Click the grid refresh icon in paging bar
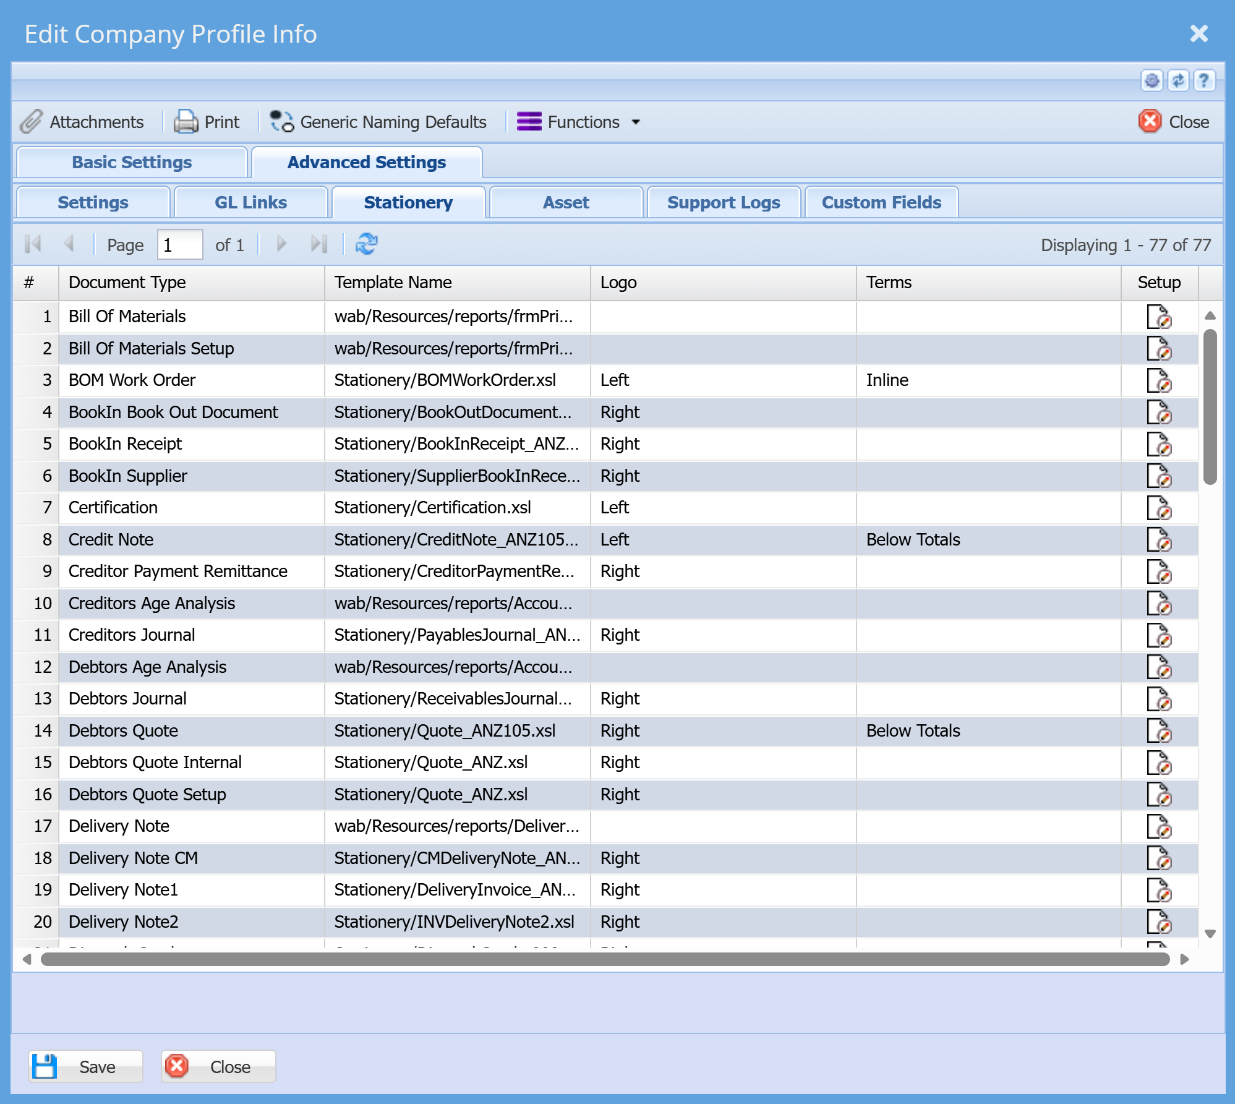The width and height of the screenshot is (1235, 1104). coord(366,244)
